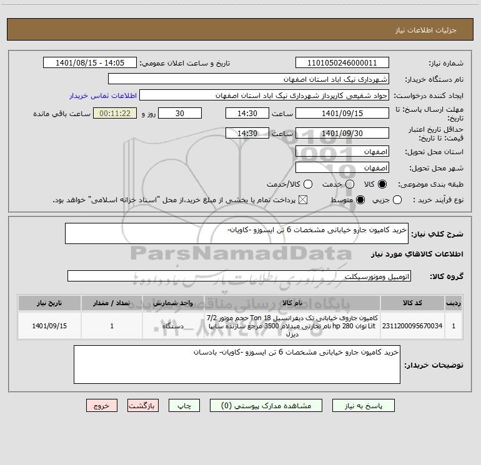The width and height of the screenshot is (481, 465).
Task: Click the delivery city field اصفهان
Action: pos(342,167)
